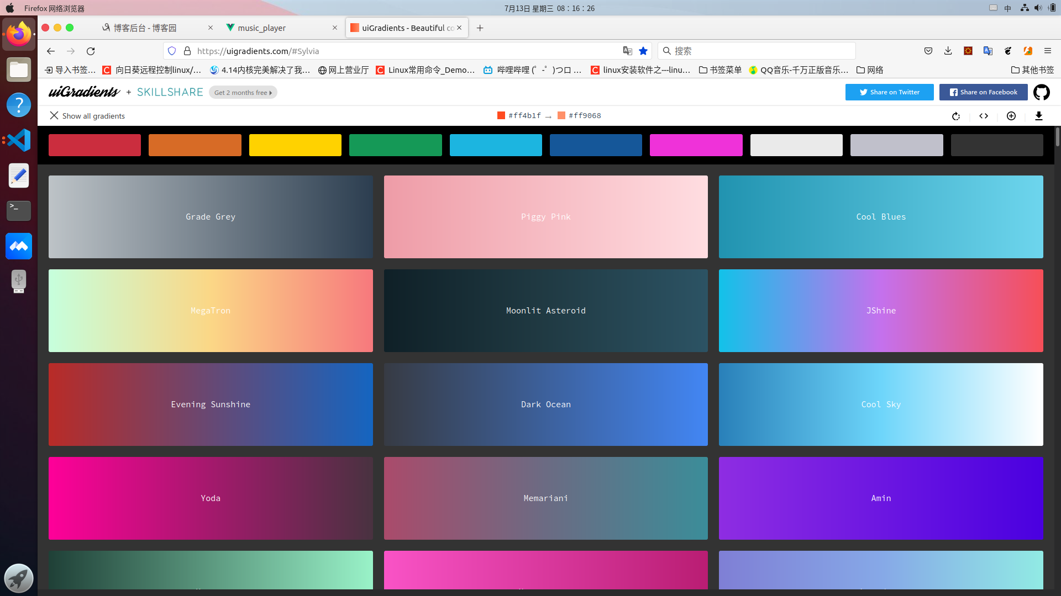1061x596 pixels.
Task: Expand the 其他书签 bookmarks folder
Action: pos(1032,70)
